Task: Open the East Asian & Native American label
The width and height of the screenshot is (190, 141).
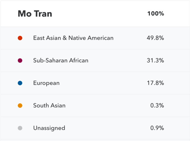Action: coord(73,38)
